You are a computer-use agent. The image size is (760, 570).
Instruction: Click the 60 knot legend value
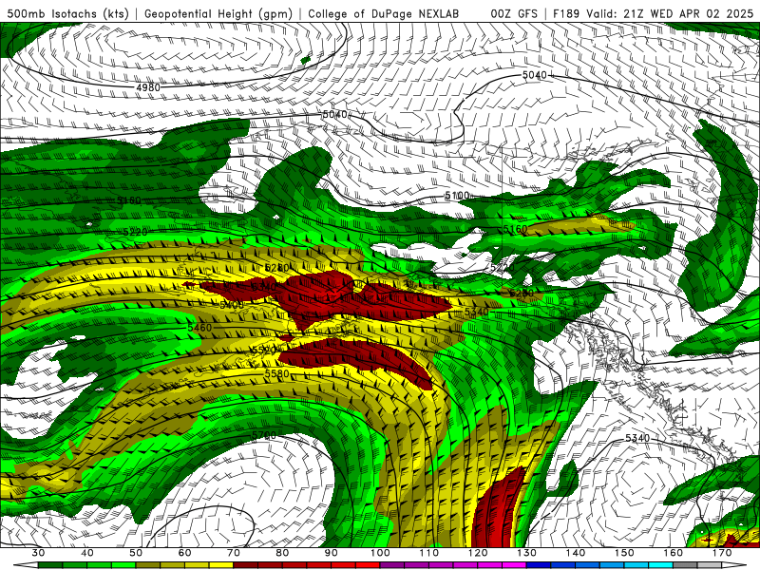pos(184,553)
